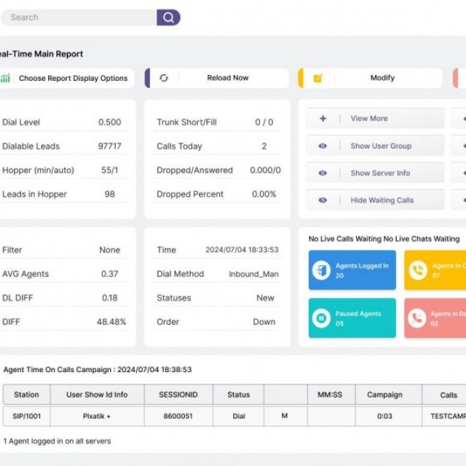Image resolution: width=466 pixels, height=466 pixels.
Task: Click the DIFF value 48.48%
Action: click(111, 322)
